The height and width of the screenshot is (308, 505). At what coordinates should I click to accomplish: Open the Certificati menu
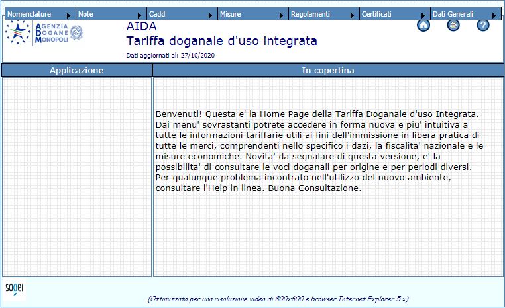point(394,14)
